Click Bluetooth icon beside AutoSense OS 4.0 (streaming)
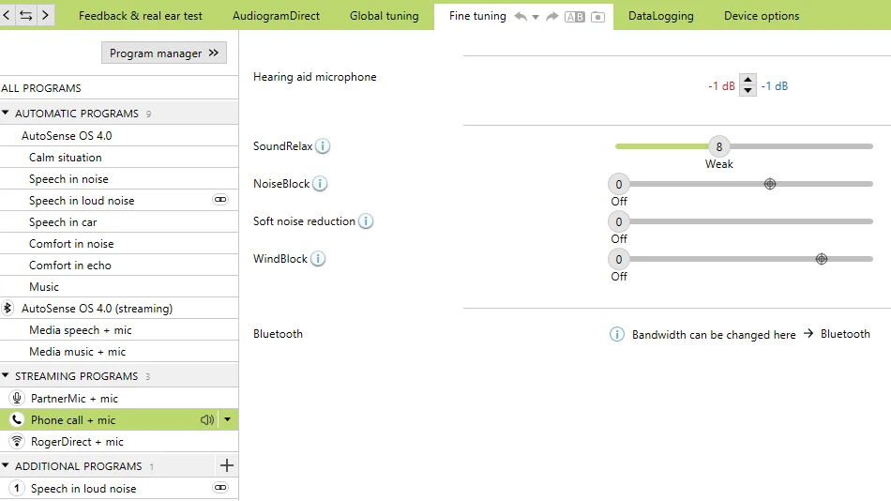The width and height of the screenshot is (891, 501). 8,308
